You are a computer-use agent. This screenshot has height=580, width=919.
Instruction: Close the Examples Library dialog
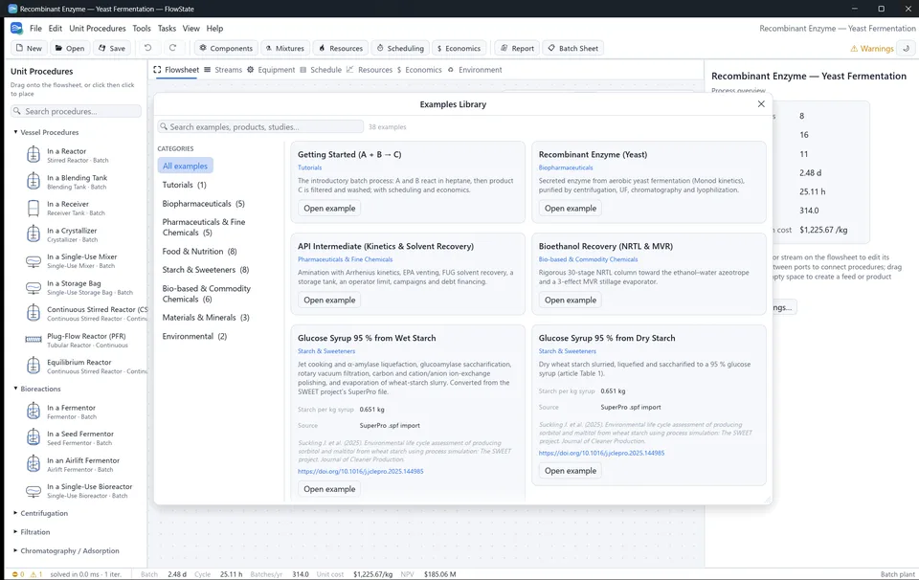[761, 103]
